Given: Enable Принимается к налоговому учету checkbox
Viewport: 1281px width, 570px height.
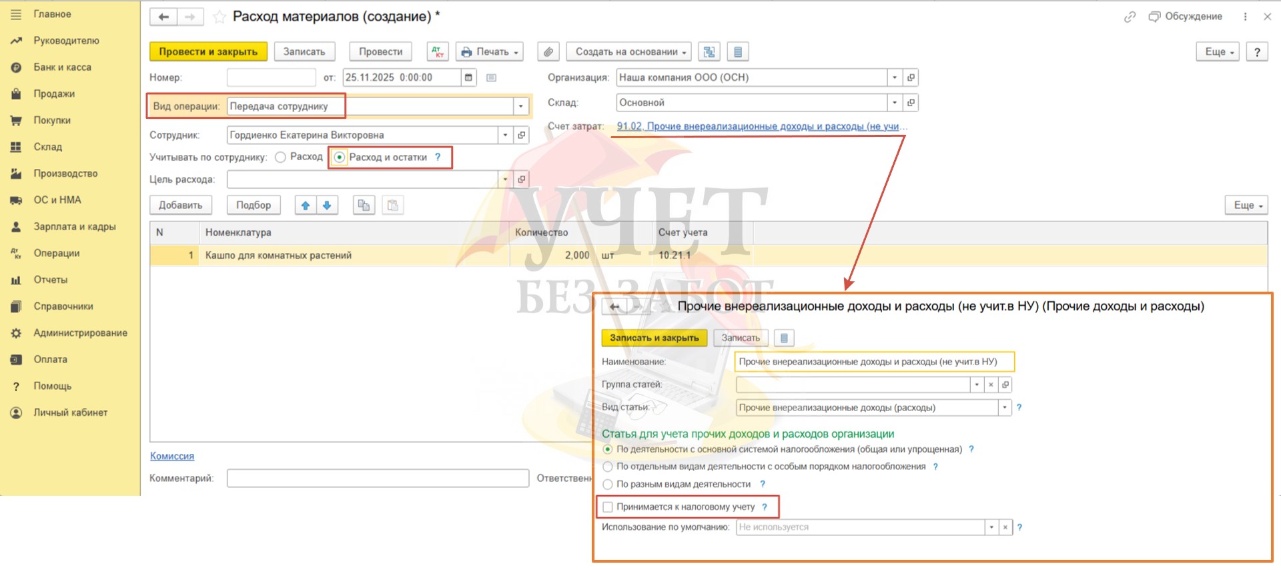Looking at the screenshot, I should (608, 507).
